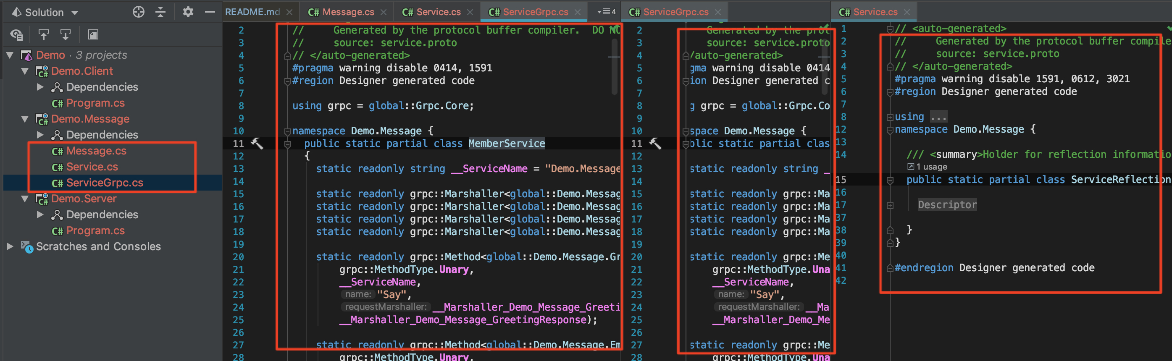Image resolution: width=1172 pixels, height=361 pixels.
Task: Fold the namespace Demo.Message block in first editor
Action: tap(288, 131)
